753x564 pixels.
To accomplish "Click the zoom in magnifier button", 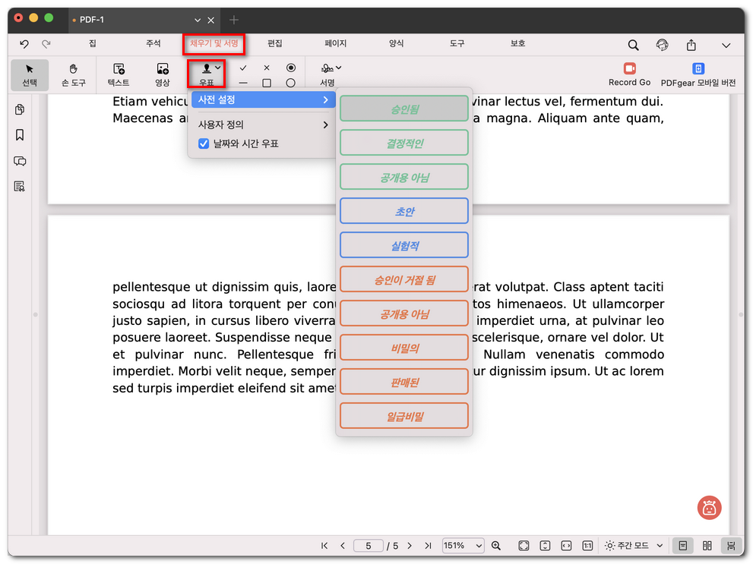I will point(496,546).
